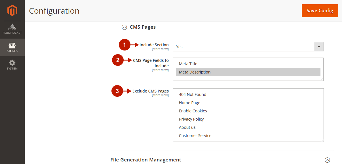This screenshot has height=164, width=342.
Task: Select Customer Service from Exclude CMS Pages
Action: pyautogui.click(x=195, y=135)
